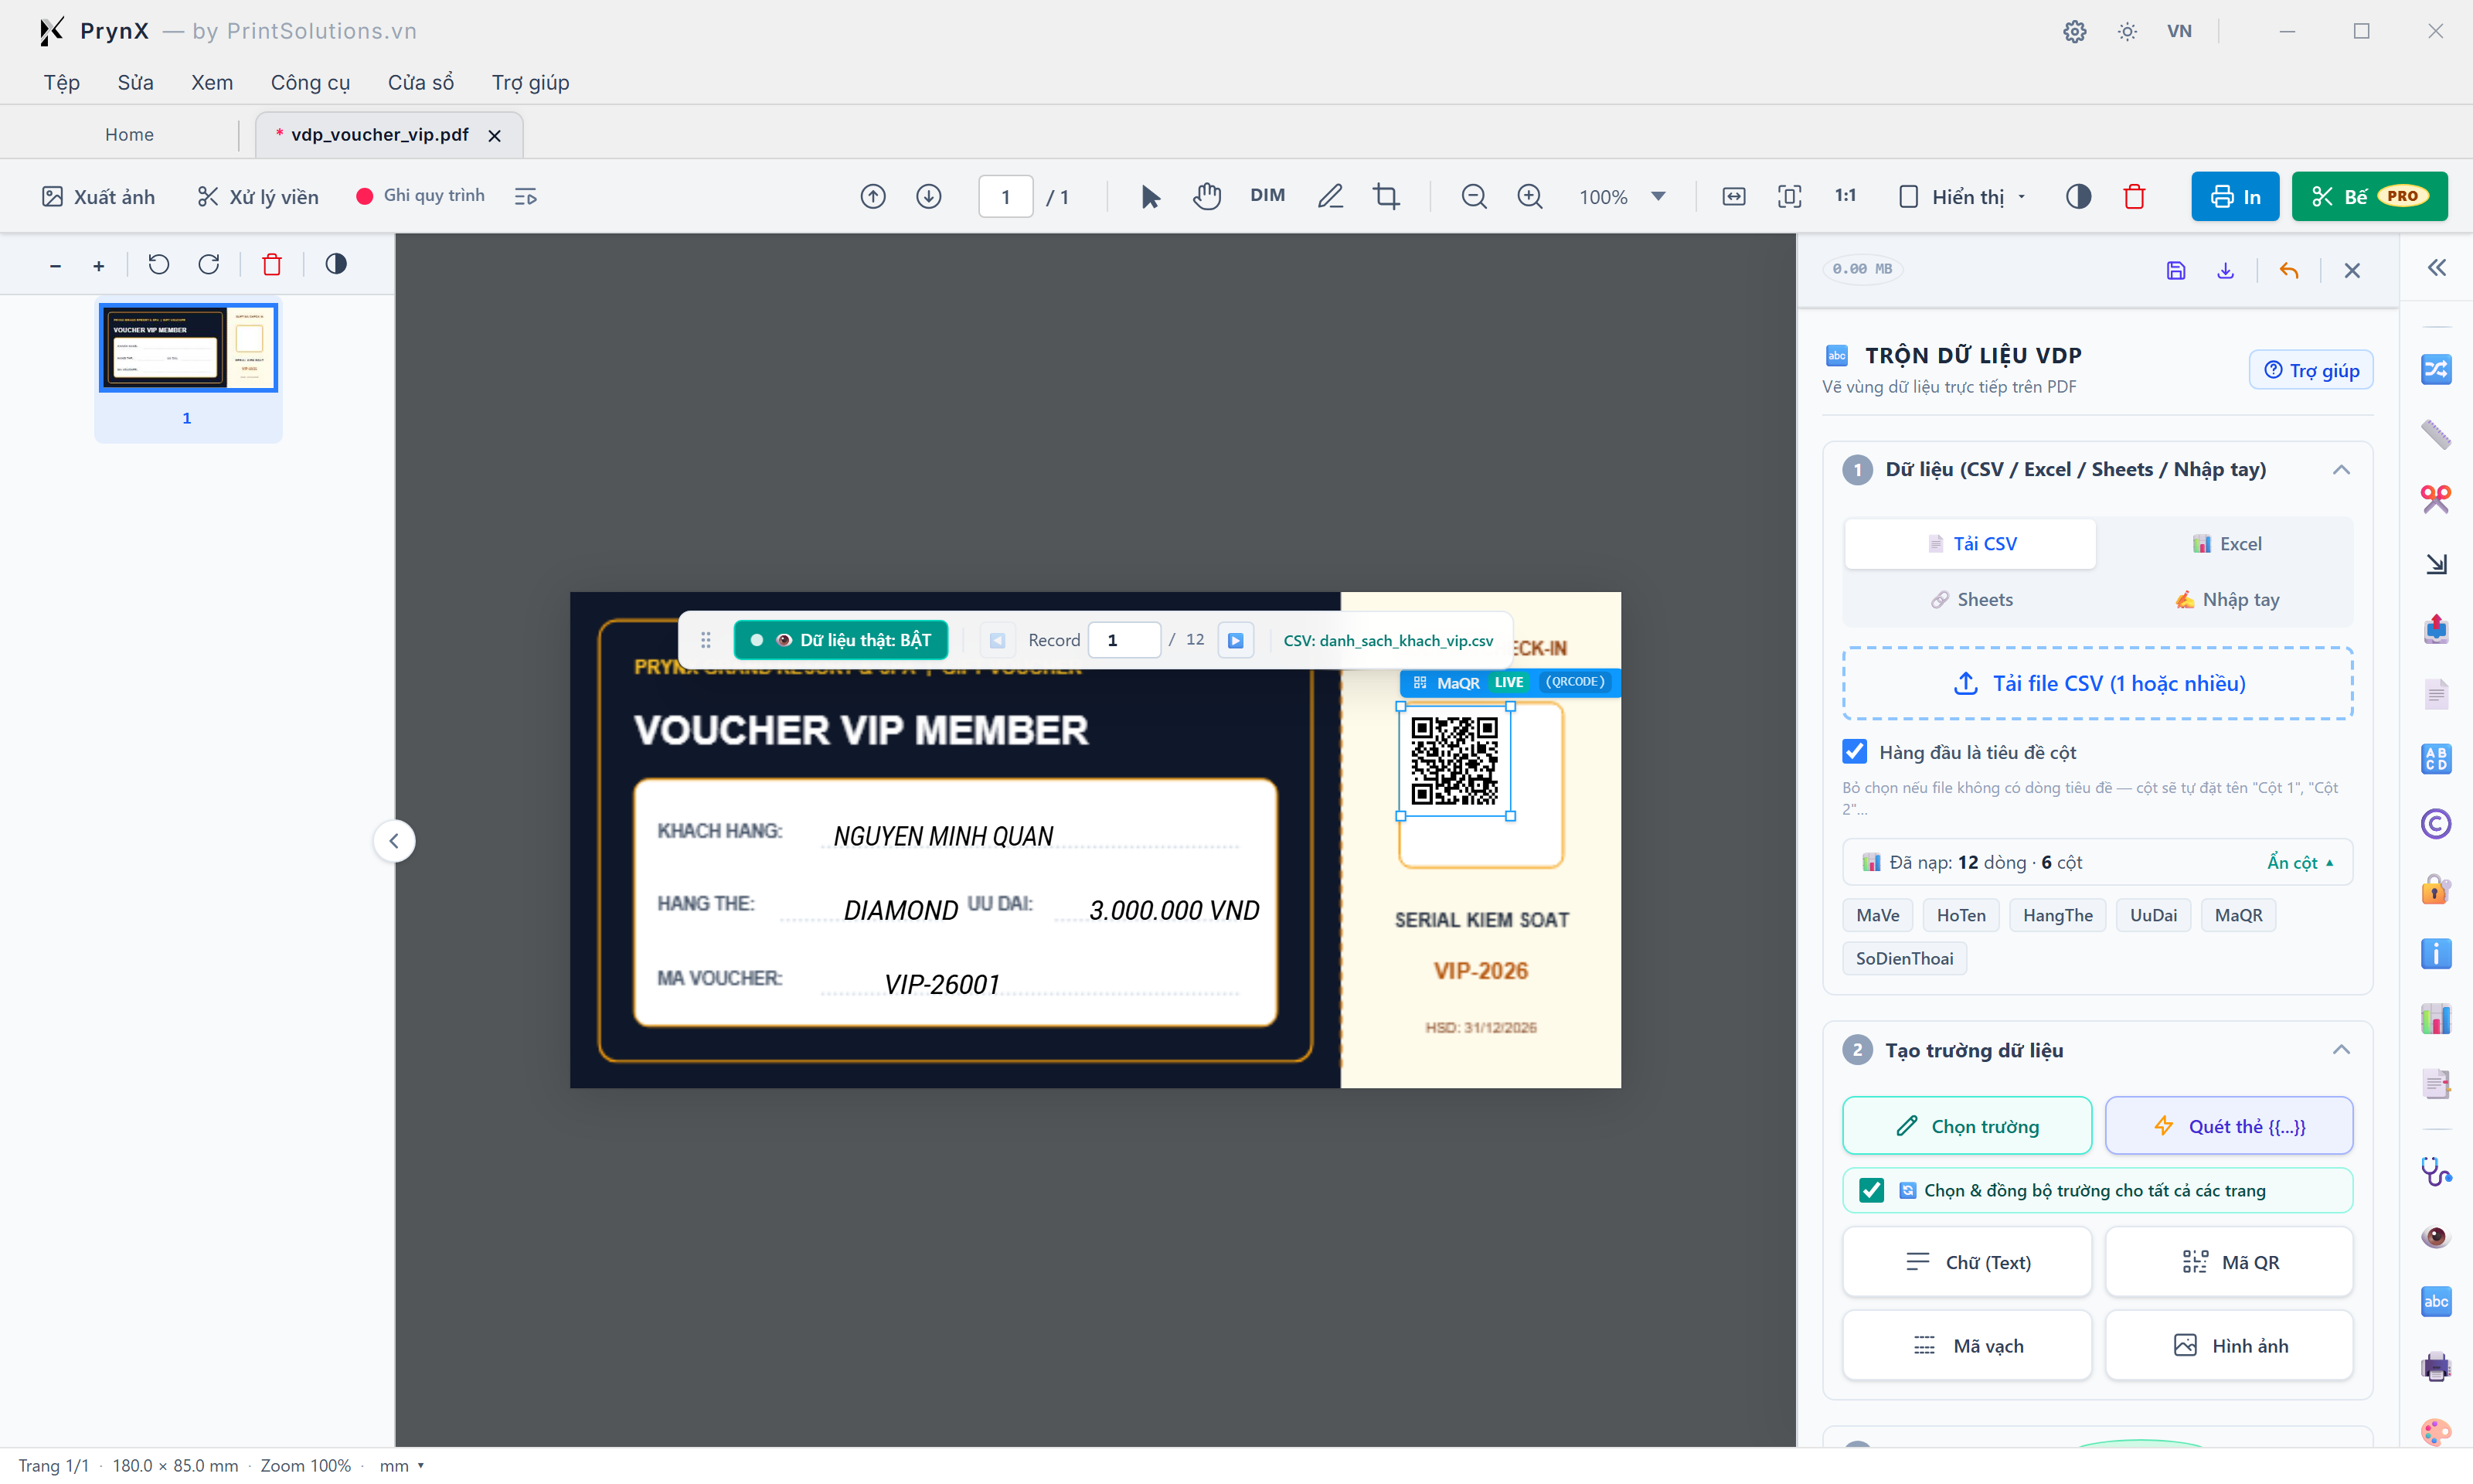Select the page 1 thumbnail
This screenshot has height=1484, width=2473.
tap(188, 348)
